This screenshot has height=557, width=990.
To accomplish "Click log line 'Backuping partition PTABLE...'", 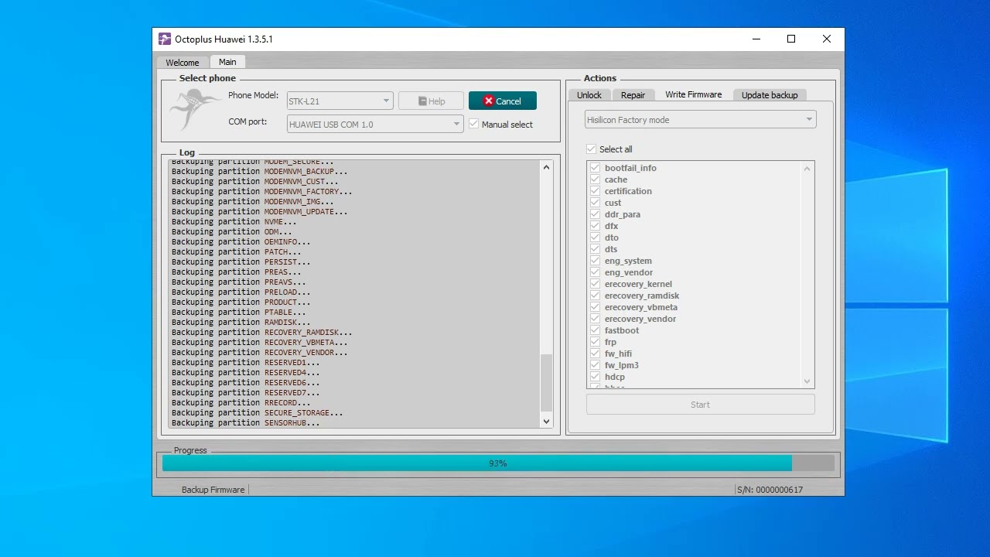I will tap(238, 313).
